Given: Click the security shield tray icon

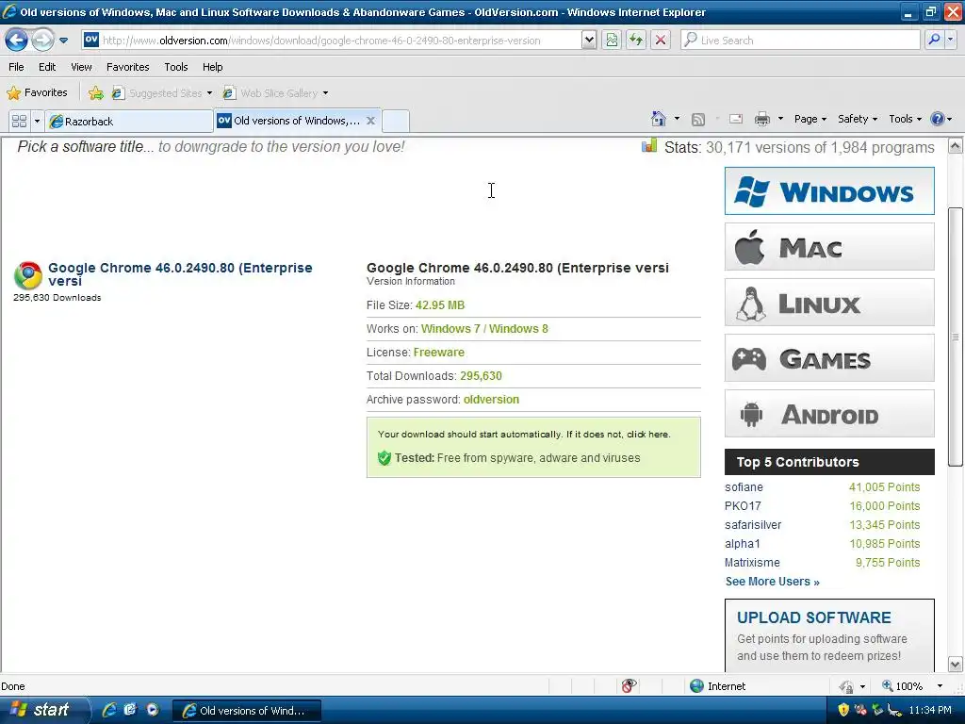Looking at the screenshot, I should coord(843,710).
